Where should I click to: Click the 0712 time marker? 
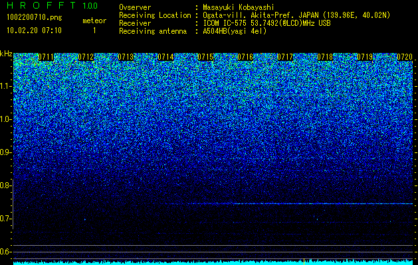point(86,57)
